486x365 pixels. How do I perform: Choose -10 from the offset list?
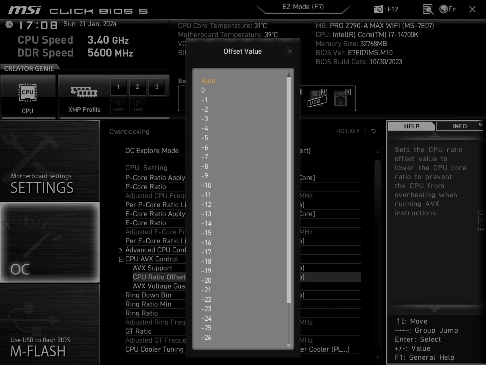(x=206, y=186)
